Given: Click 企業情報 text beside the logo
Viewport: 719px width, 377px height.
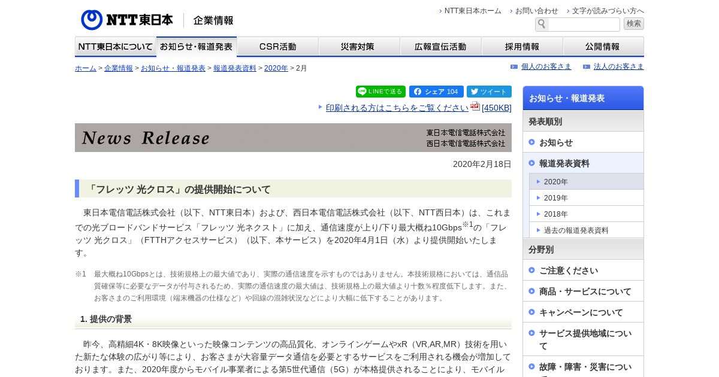Looking at the screenshot, I should [x=213, y=20].
